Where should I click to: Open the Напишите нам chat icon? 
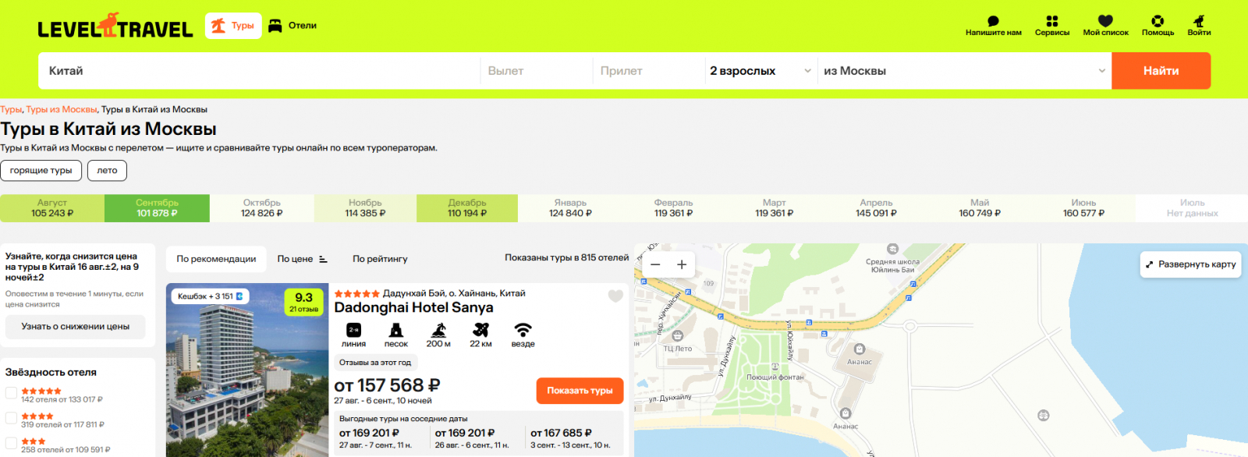993,26
